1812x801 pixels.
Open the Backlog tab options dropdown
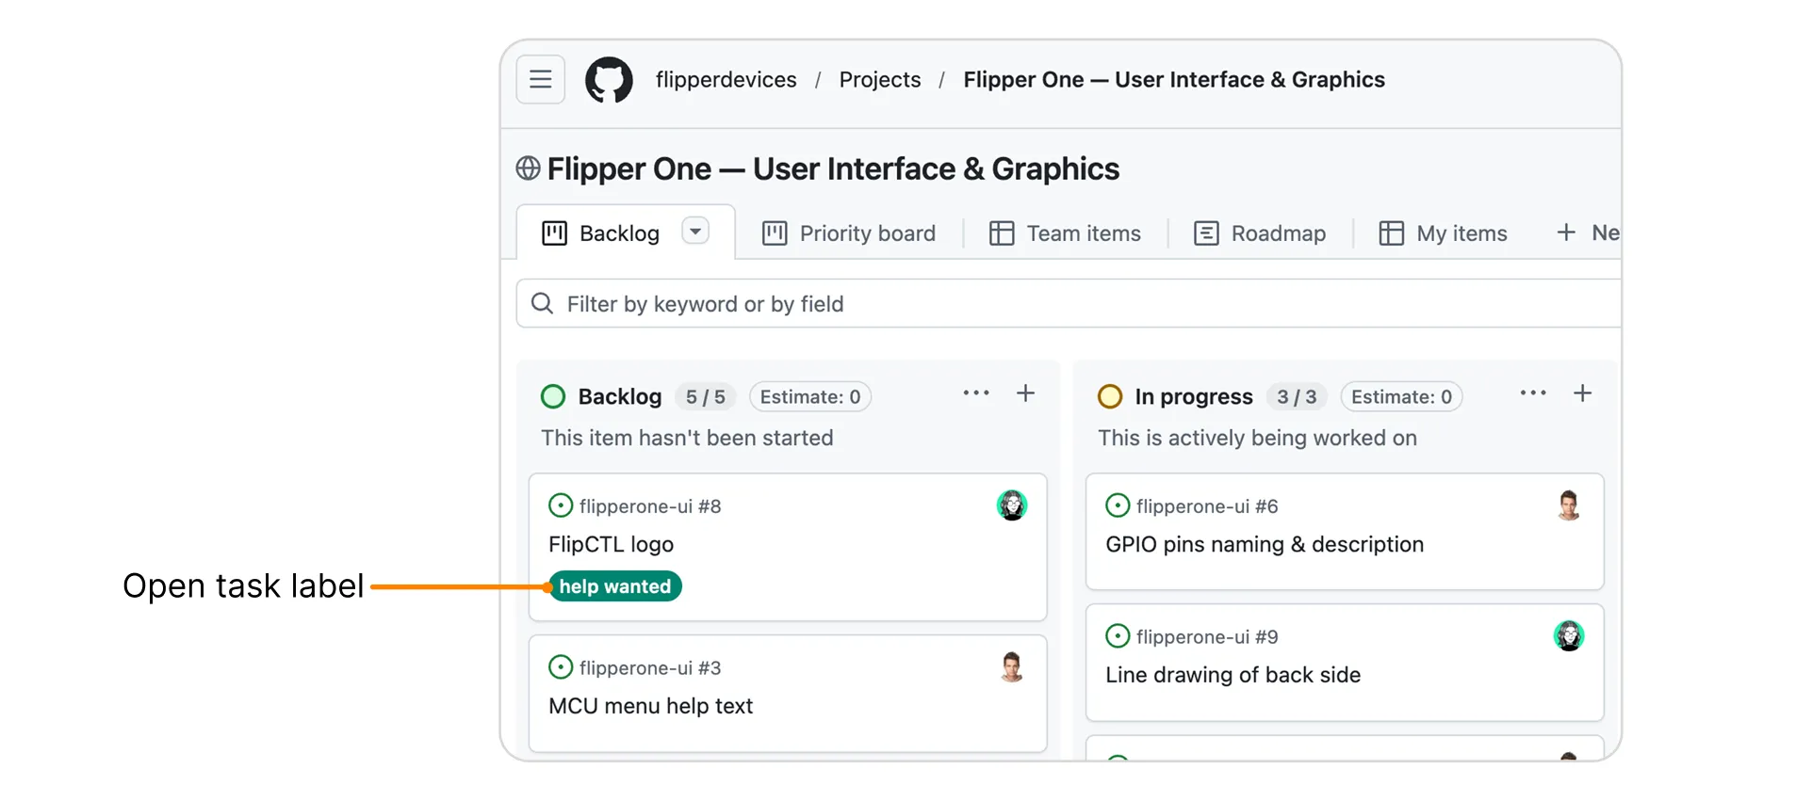tap(695, 231)
